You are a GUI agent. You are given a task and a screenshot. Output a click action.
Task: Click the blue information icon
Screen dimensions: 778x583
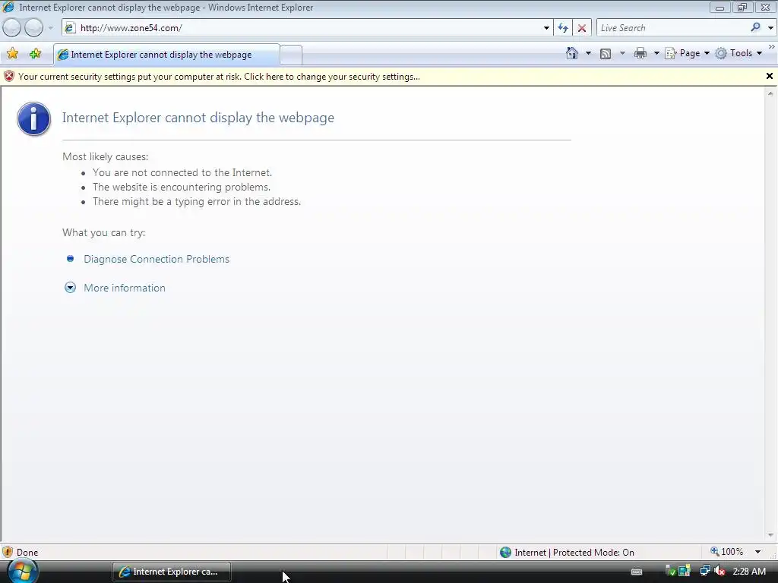pos(33,119)
